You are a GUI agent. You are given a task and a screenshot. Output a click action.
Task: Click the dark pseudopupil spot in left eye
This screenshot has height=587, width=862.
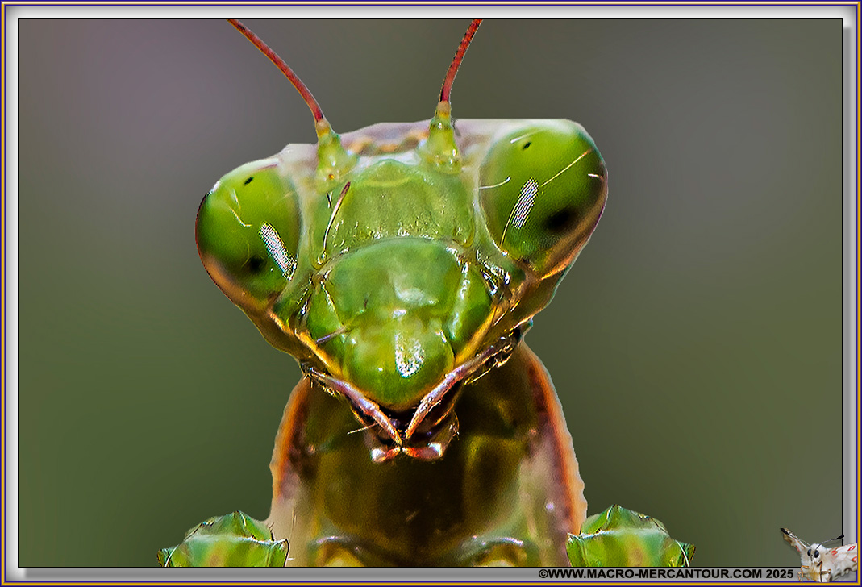[x=256, y=264]
